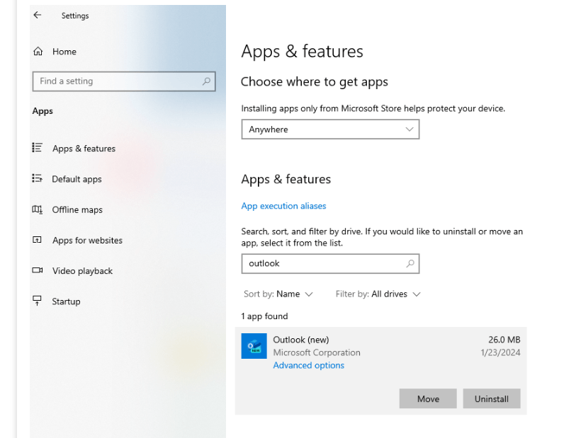
Task: Click the Microsoft Corporation publisher text
Action: tap(317, 352)
